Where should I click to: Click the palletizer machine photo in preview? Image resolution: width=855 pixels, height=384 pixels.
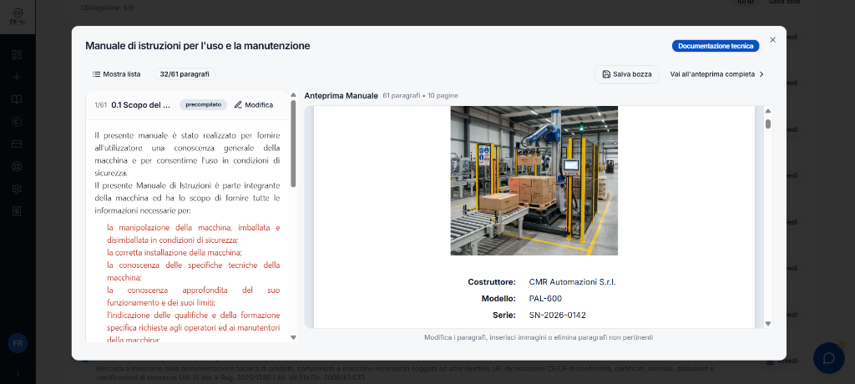click(534, 180)
